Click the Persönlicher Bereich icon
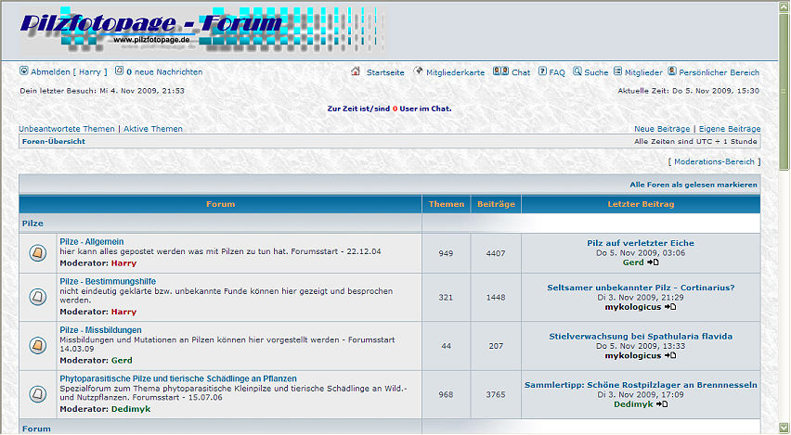Viewport: 791px width, 435px height. click(x=672, y=71)
